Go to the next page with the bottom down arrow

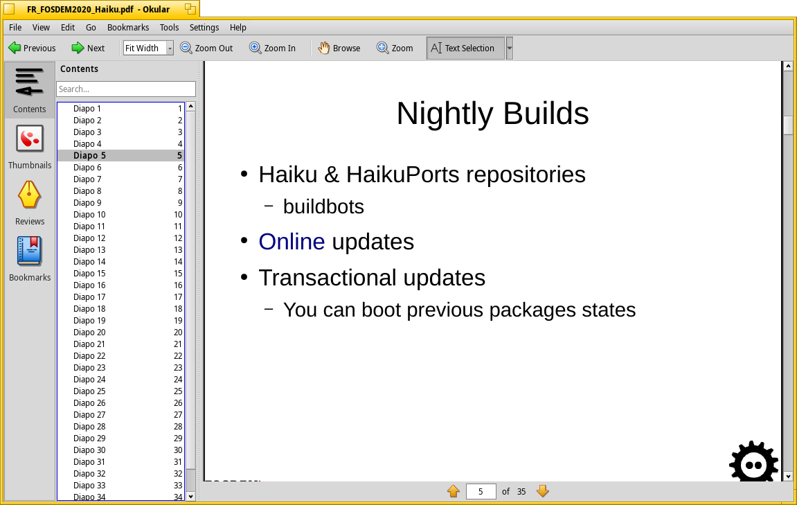tap(543, 491)
